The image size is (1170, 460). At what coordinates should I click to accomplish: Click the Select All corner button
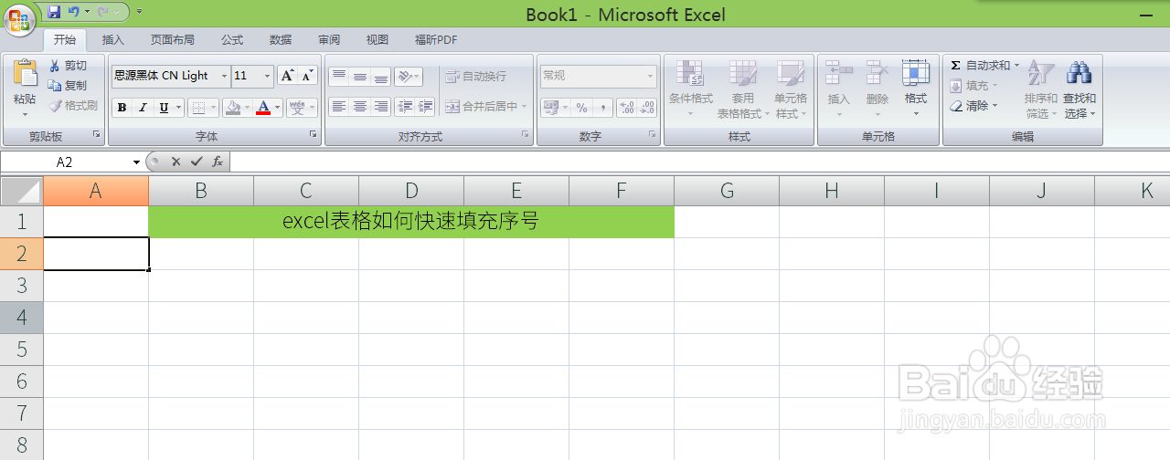tap(22, 191)
